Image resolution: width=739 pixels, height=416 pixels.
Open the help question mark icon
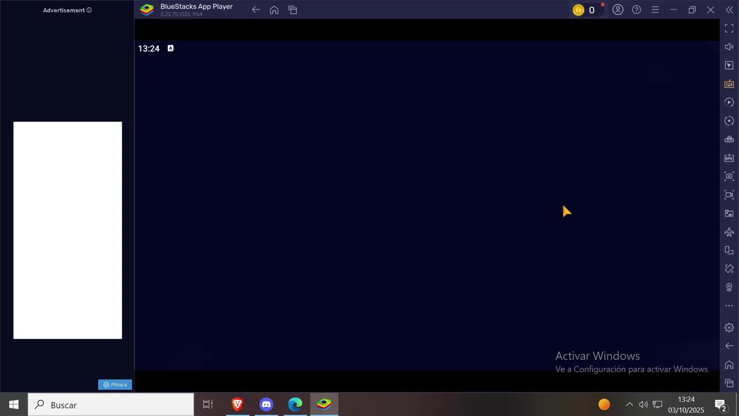tap(636, 10)
